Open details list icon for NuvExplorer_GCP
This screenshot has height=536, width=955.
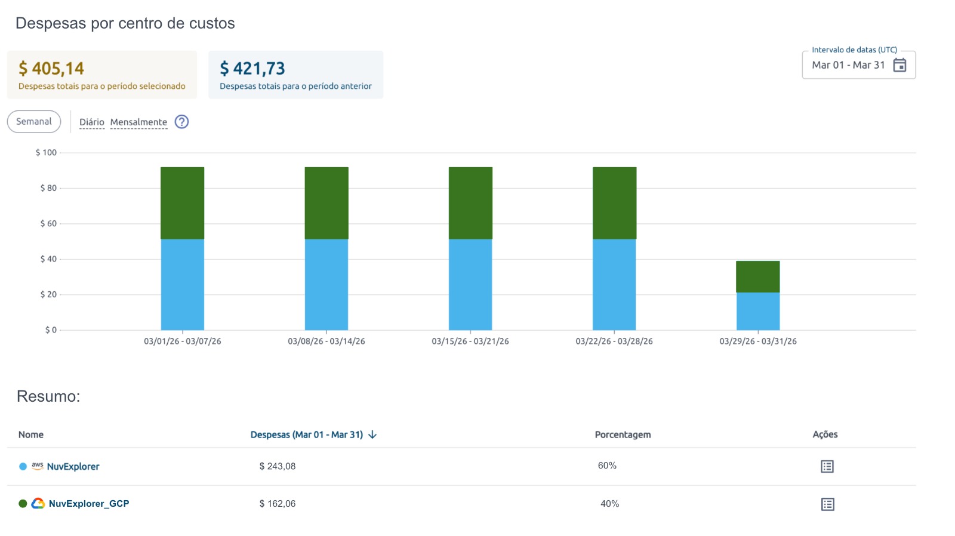pyautogui.click(x=827, y=504)
